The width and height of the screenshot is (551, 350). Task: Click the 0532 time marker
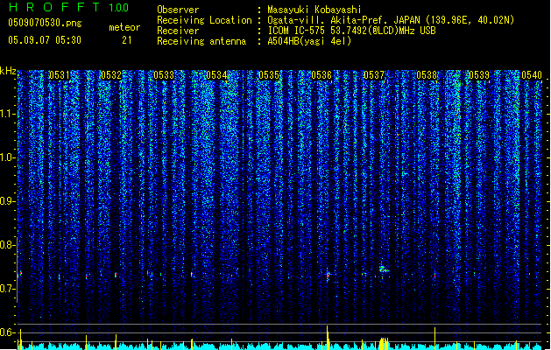click(x=111, y=75)
